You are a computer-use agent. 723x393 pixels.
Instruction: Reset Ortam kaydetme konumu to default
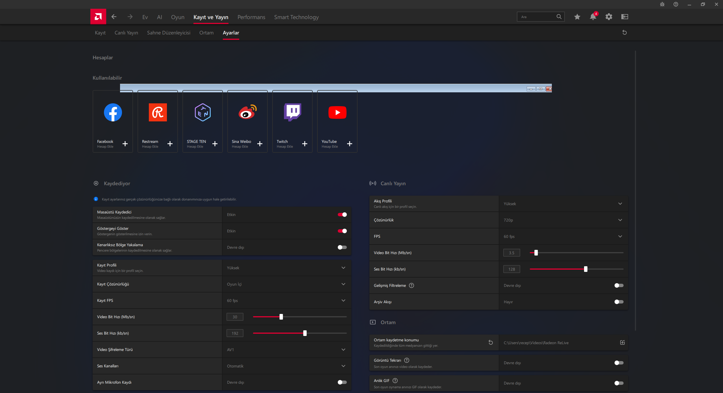coord(491,342)
